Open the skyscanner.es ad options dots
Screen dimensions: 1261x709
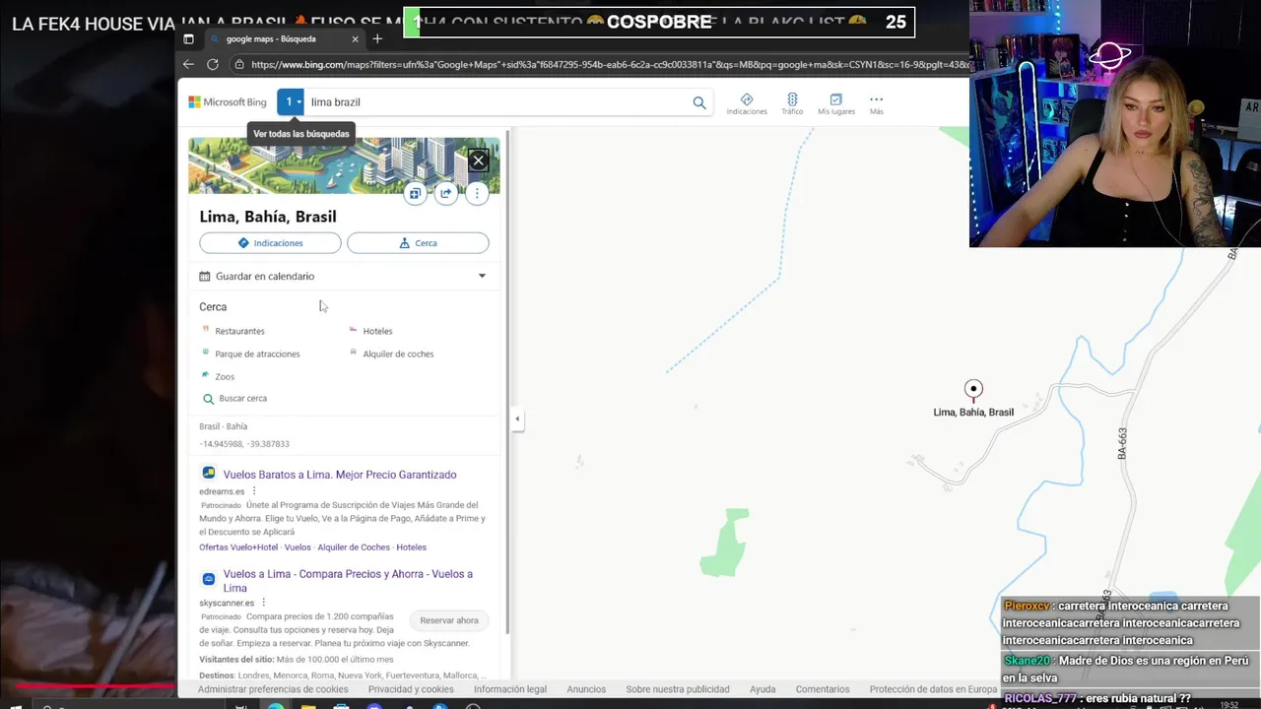(264, 603)
